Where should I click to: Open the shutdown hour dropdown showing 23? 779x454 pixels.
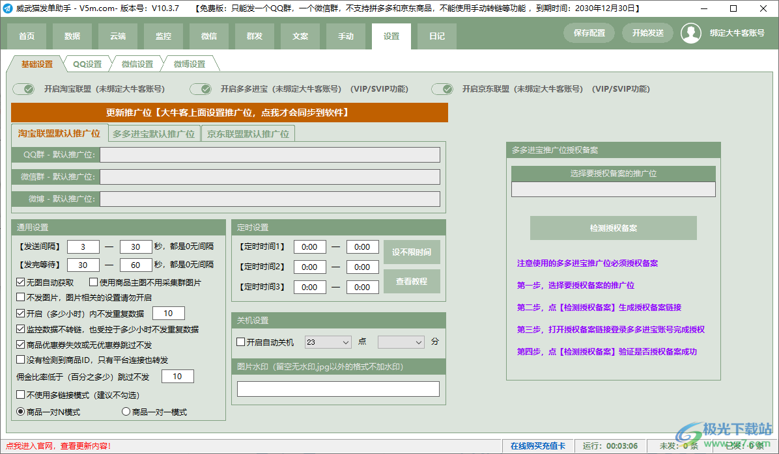click(x=328, y=342)
